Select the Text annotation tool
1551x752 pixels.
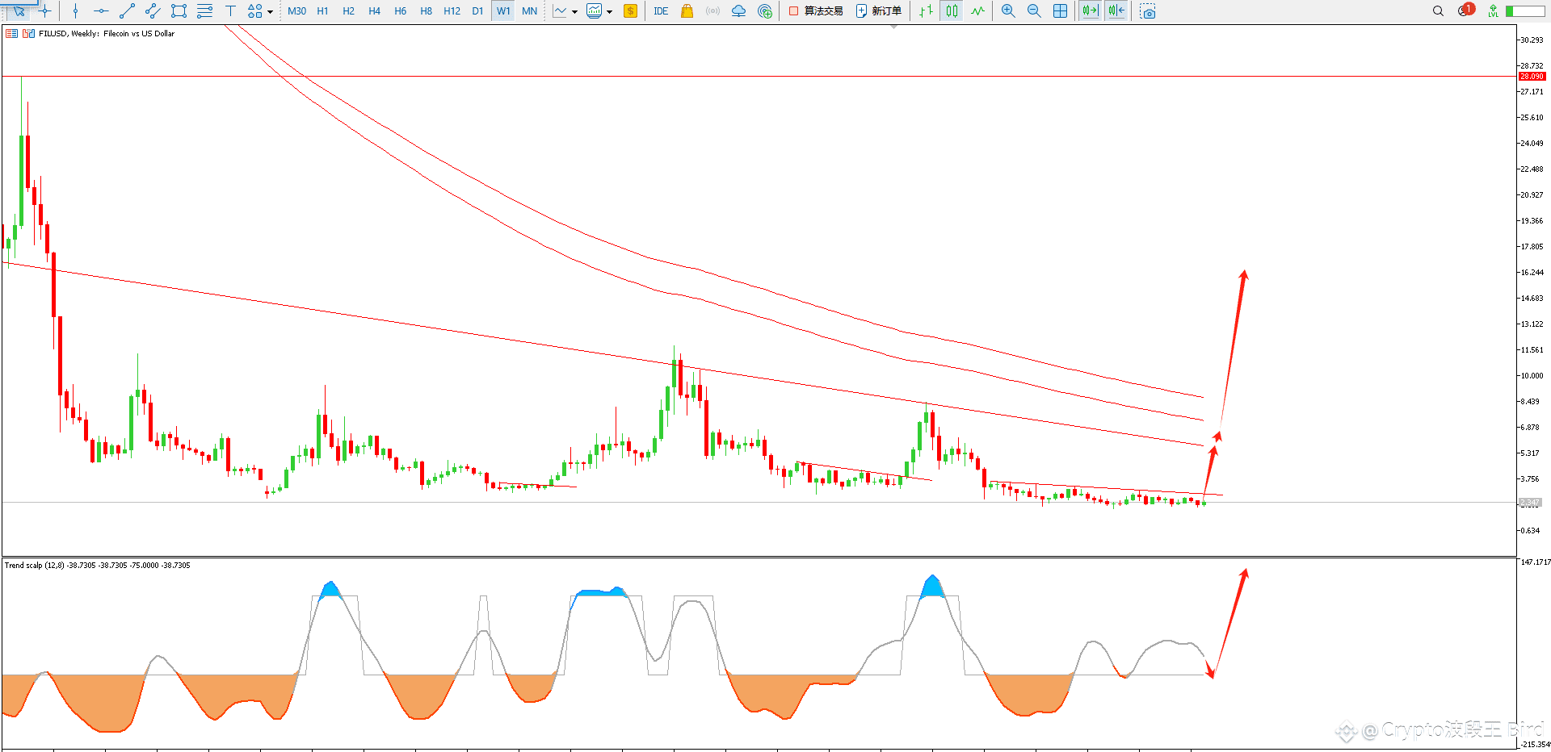(x=230, y=11)
